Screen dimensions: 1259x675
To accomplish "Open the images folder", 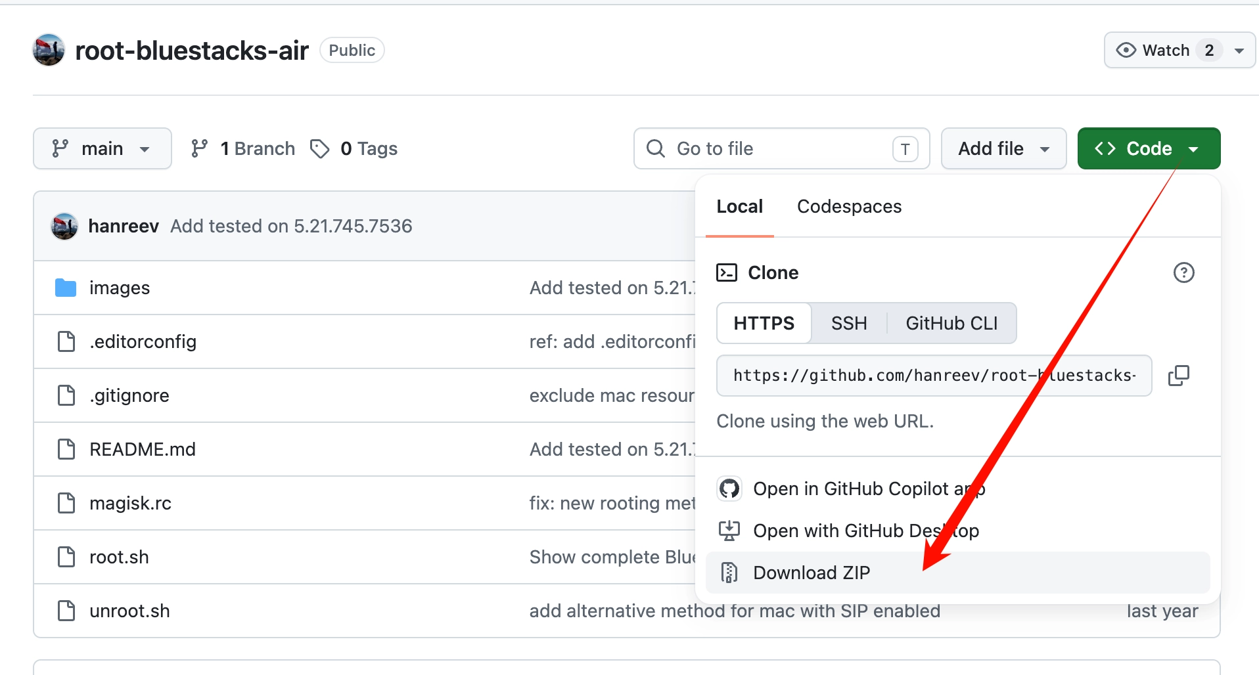I will [120, 288].
